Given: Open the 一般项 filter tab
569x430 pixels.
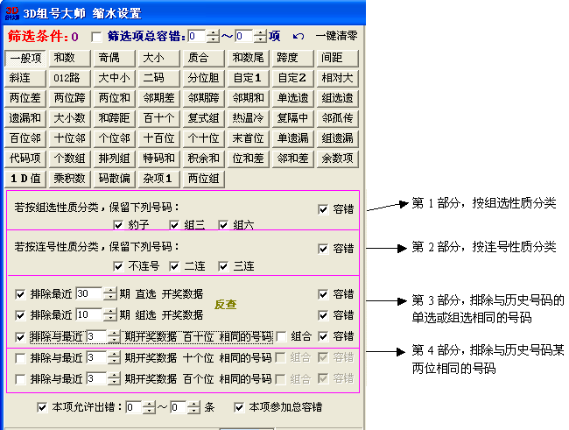Looking at the screenshot, I should [26, 58].
